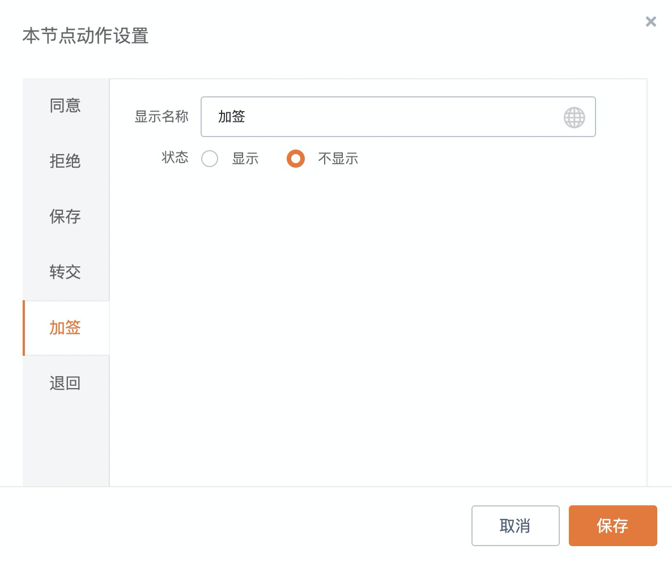The width and height of the screenshot is (672, 562).
Task: Select the 不显示 radio button
Action: (x=296, y=159)
